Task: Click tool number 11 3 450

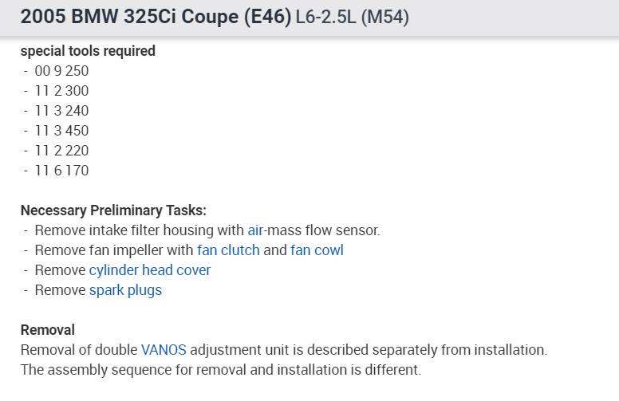Action: [x=61, y=131]
